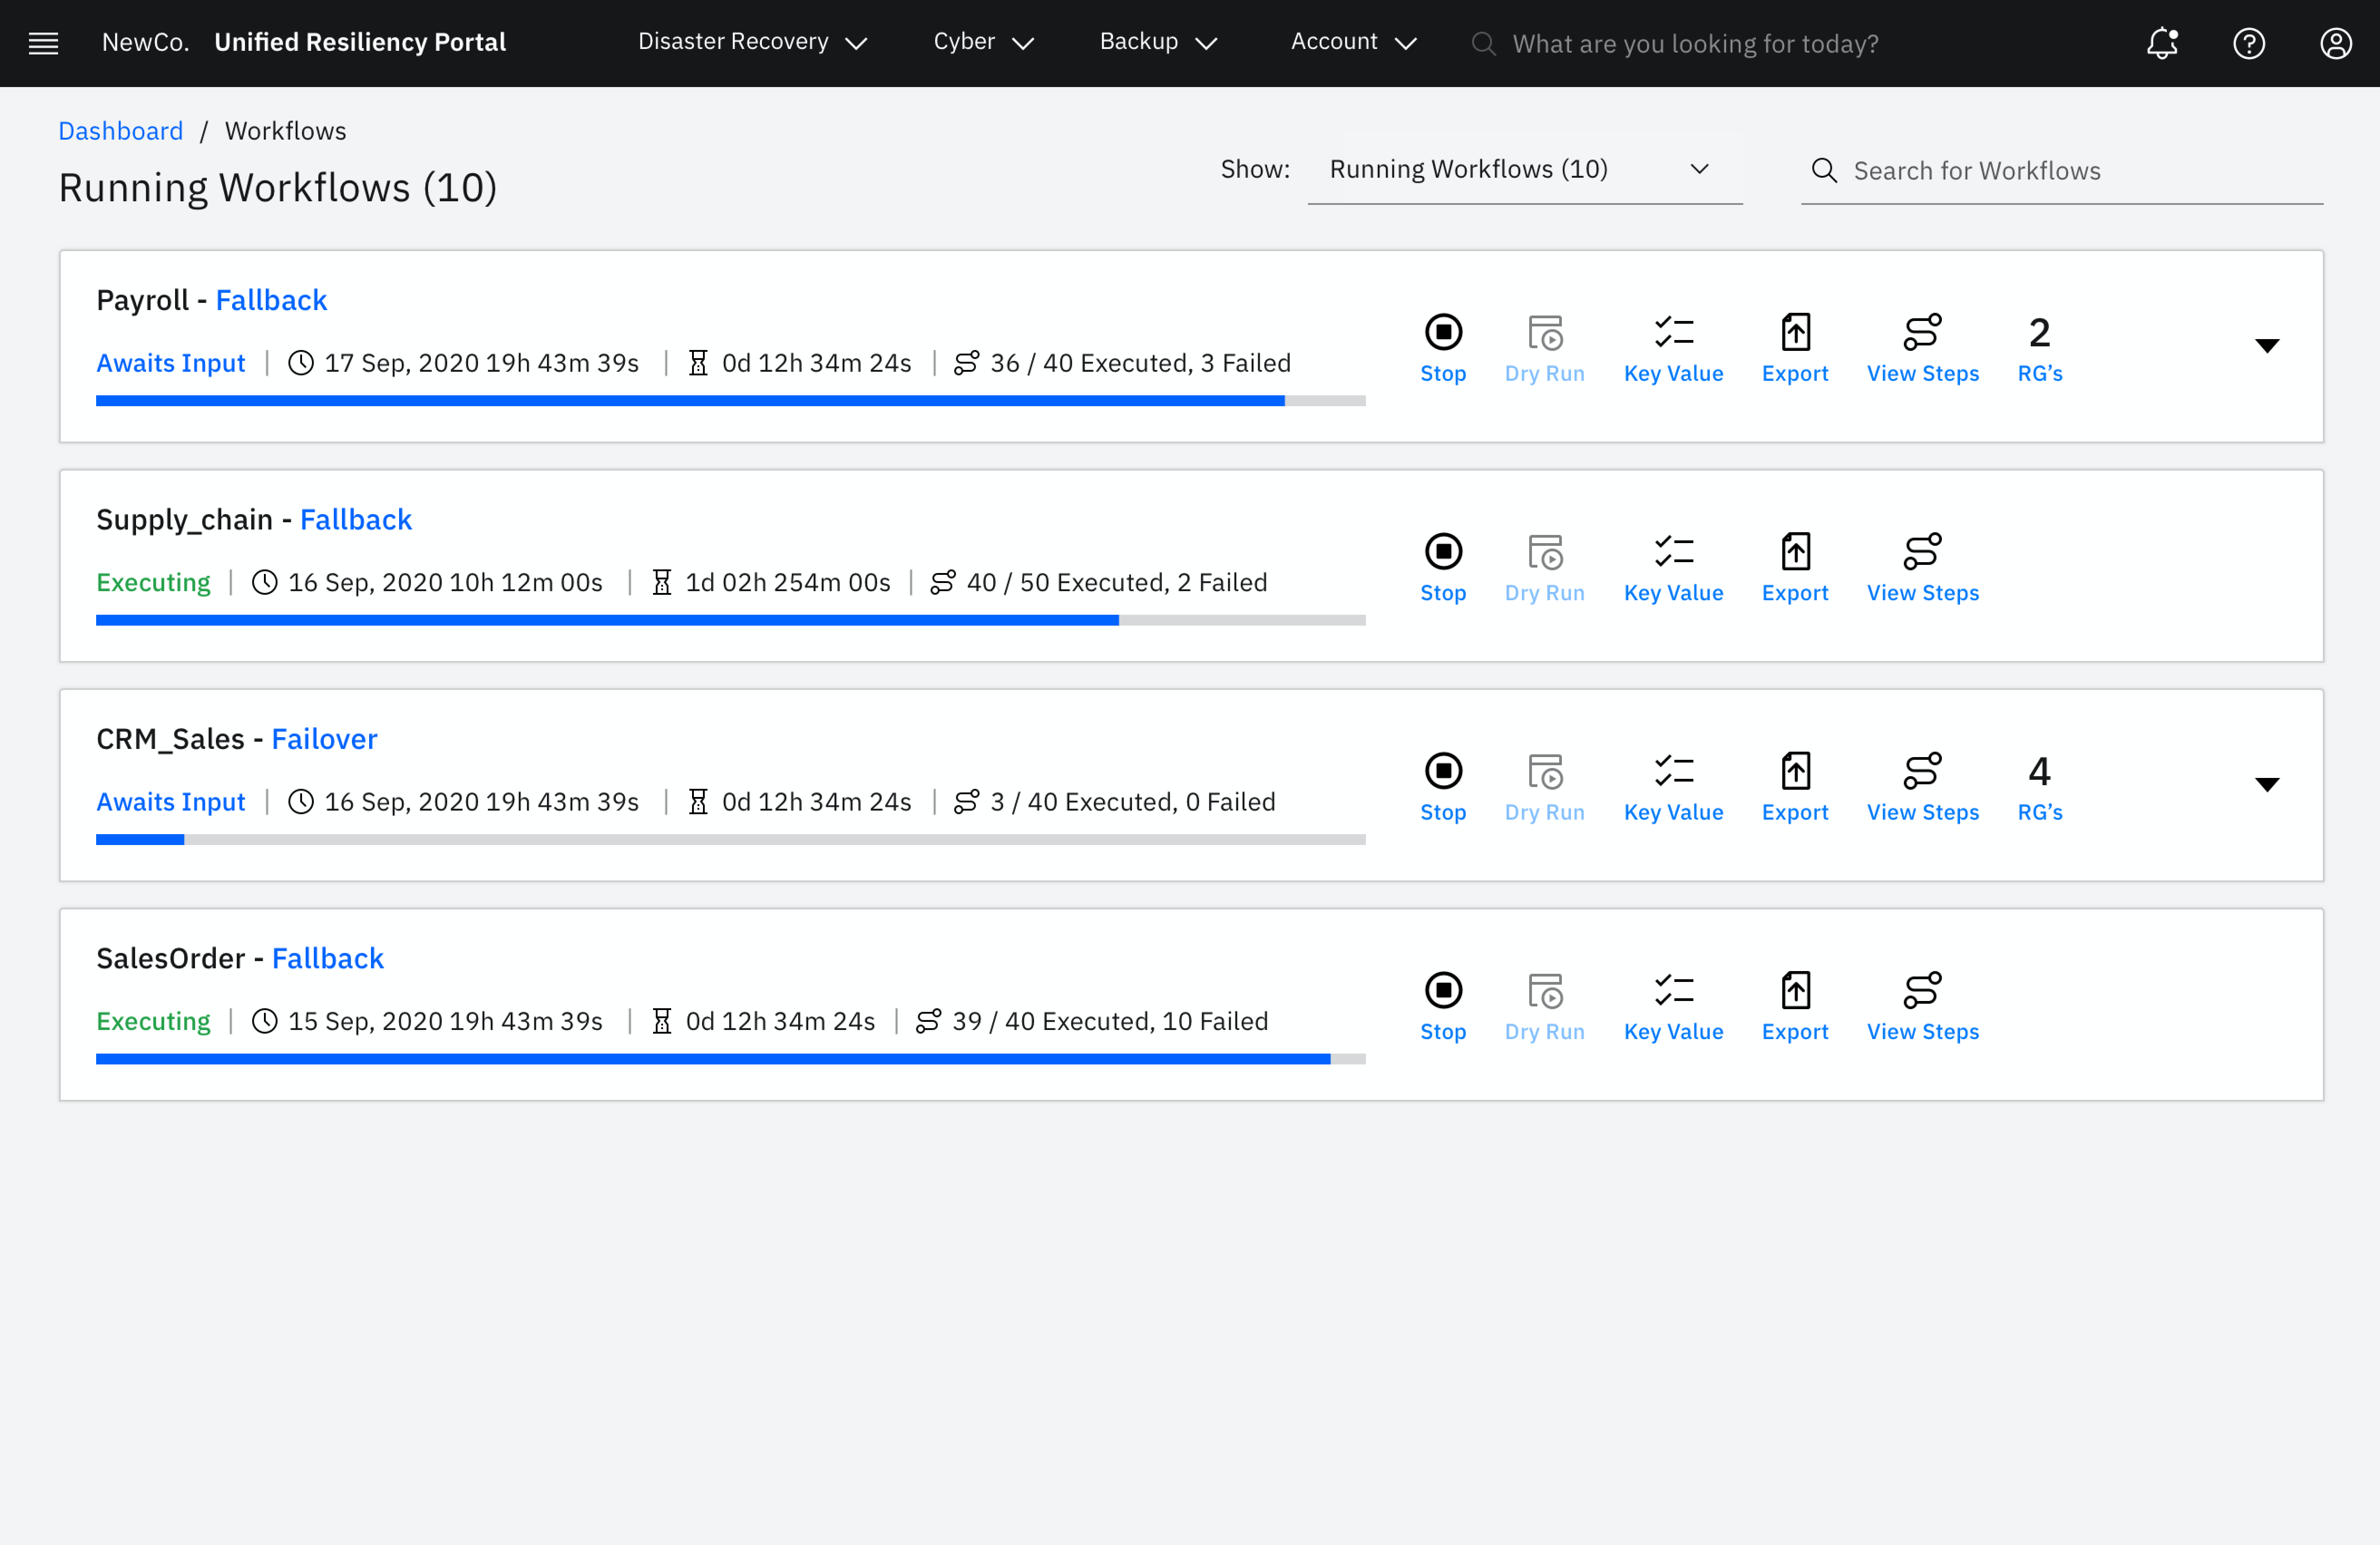The height and width of the screenshot is (1545, 2380).
Task: Open the user profile icon
Action: [x=2336, y=43]
